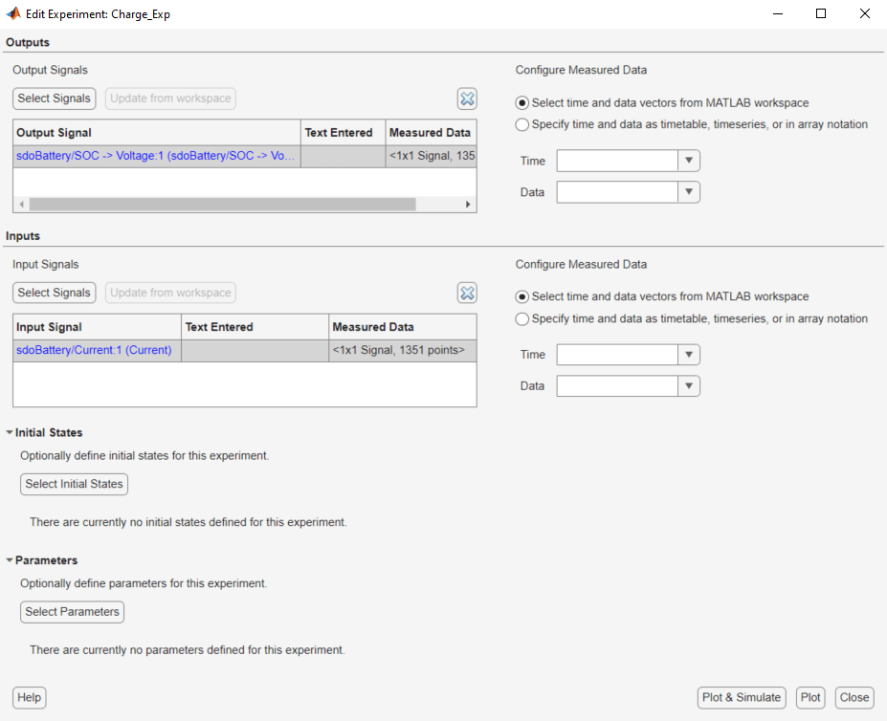This screenshot has height=721, width=887.
Task: Enable 'Select time and data vectors' for outputs
Action: tap(521, 102)
